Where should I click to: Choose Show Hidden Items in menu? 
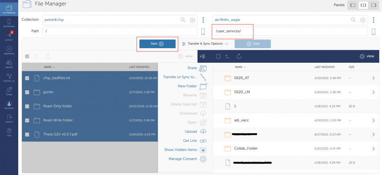[x=181, y=150]
